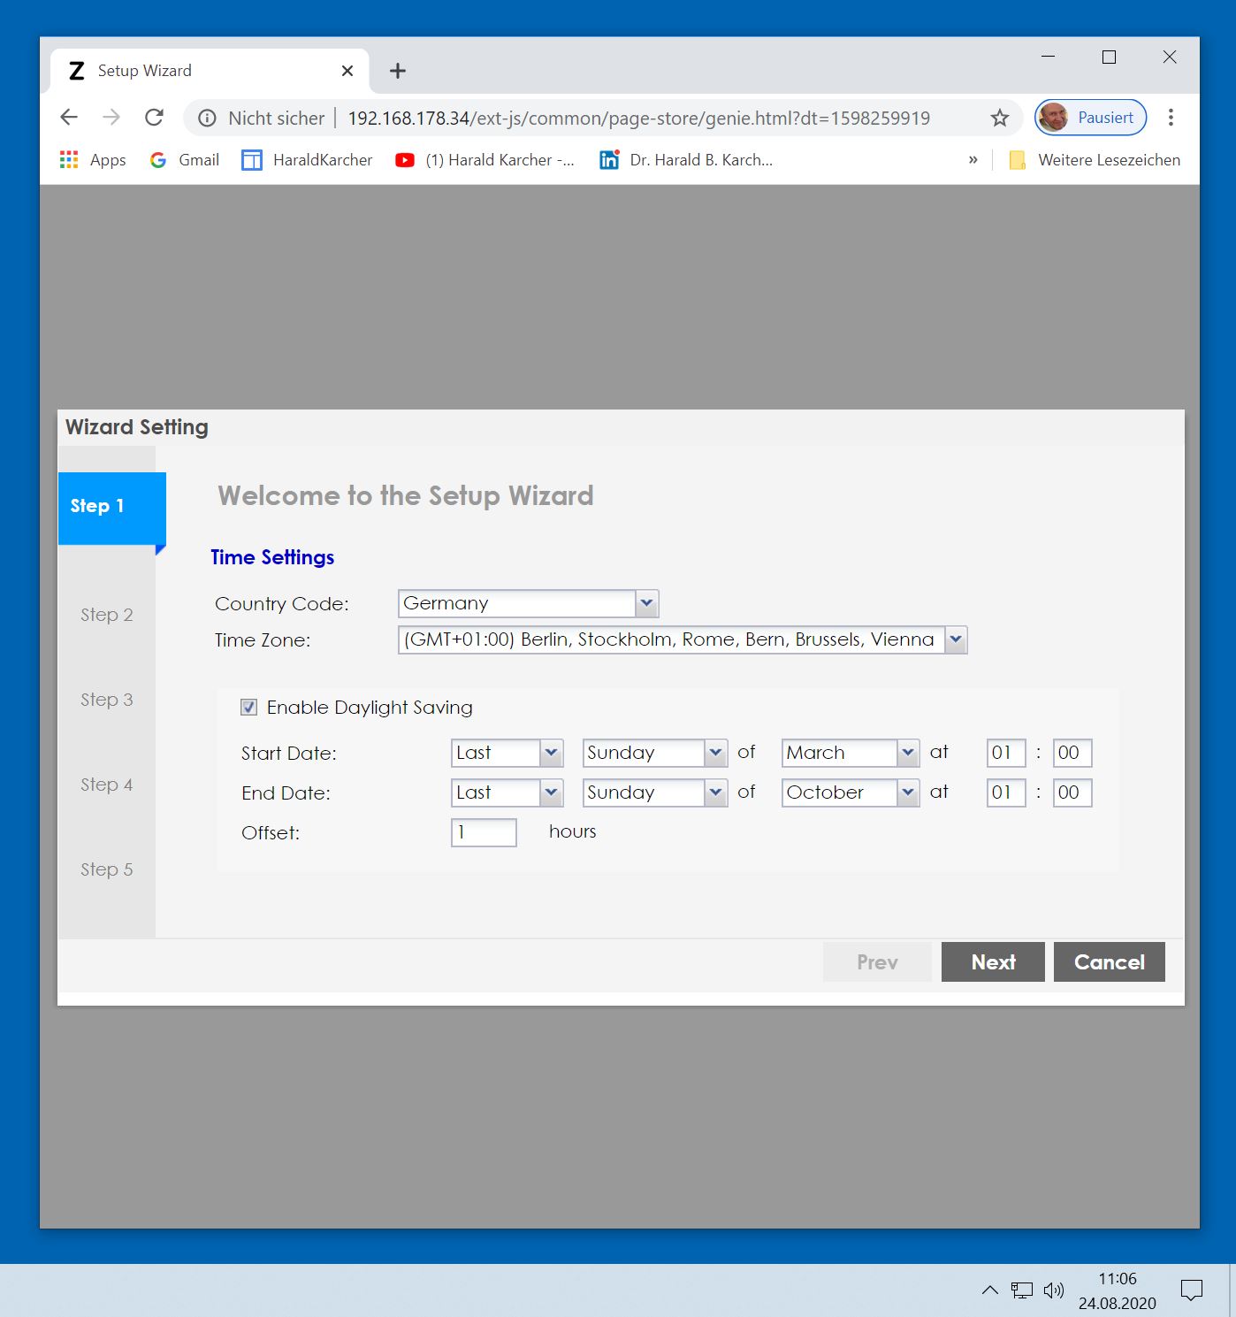Select Step 1 in wizard sidebar

(111, 508)
